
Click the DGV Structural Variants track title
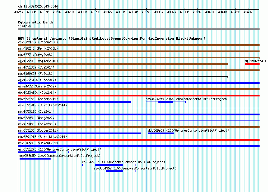(x=112, y=38)
